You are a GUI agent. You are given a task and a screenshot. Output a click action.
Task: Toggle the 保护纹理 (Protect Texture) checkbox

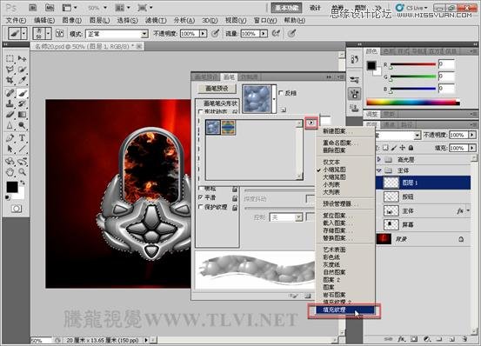tap(201, 207)
